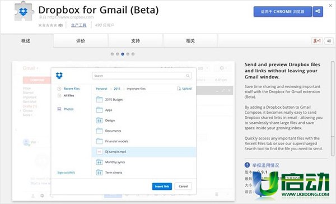Viewport: 336px width, 204px height.
Task: Click the picture icon beside Photos
Action: click(x=59, y=109)
